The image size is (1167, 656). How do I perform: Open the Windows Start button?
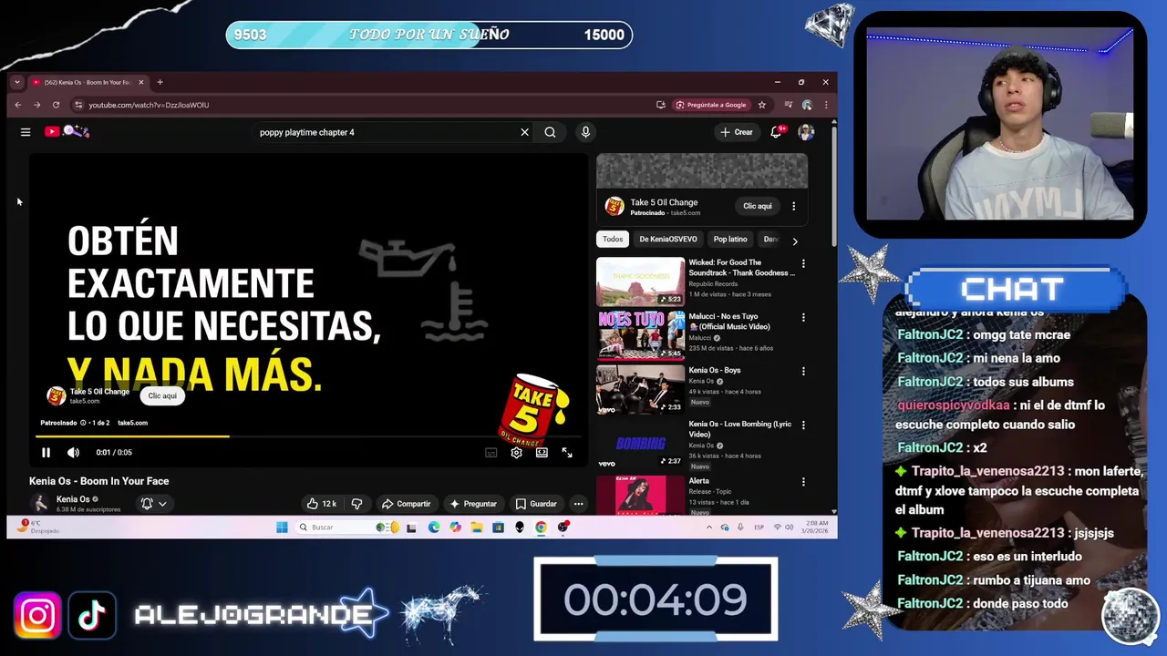click(x=282, y=528)
